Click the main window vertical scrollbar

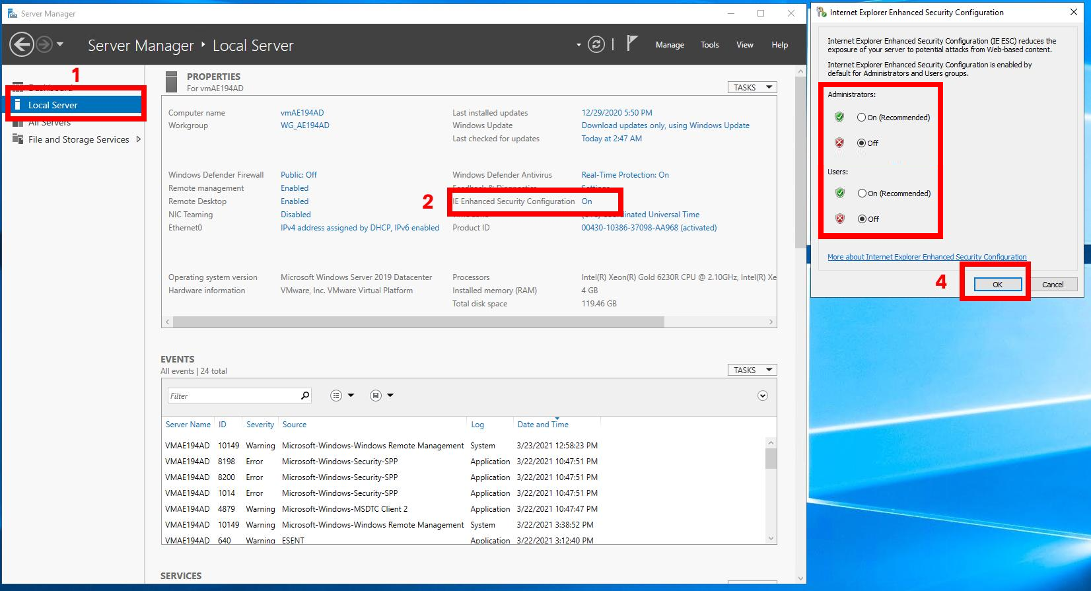coord(802,162)
